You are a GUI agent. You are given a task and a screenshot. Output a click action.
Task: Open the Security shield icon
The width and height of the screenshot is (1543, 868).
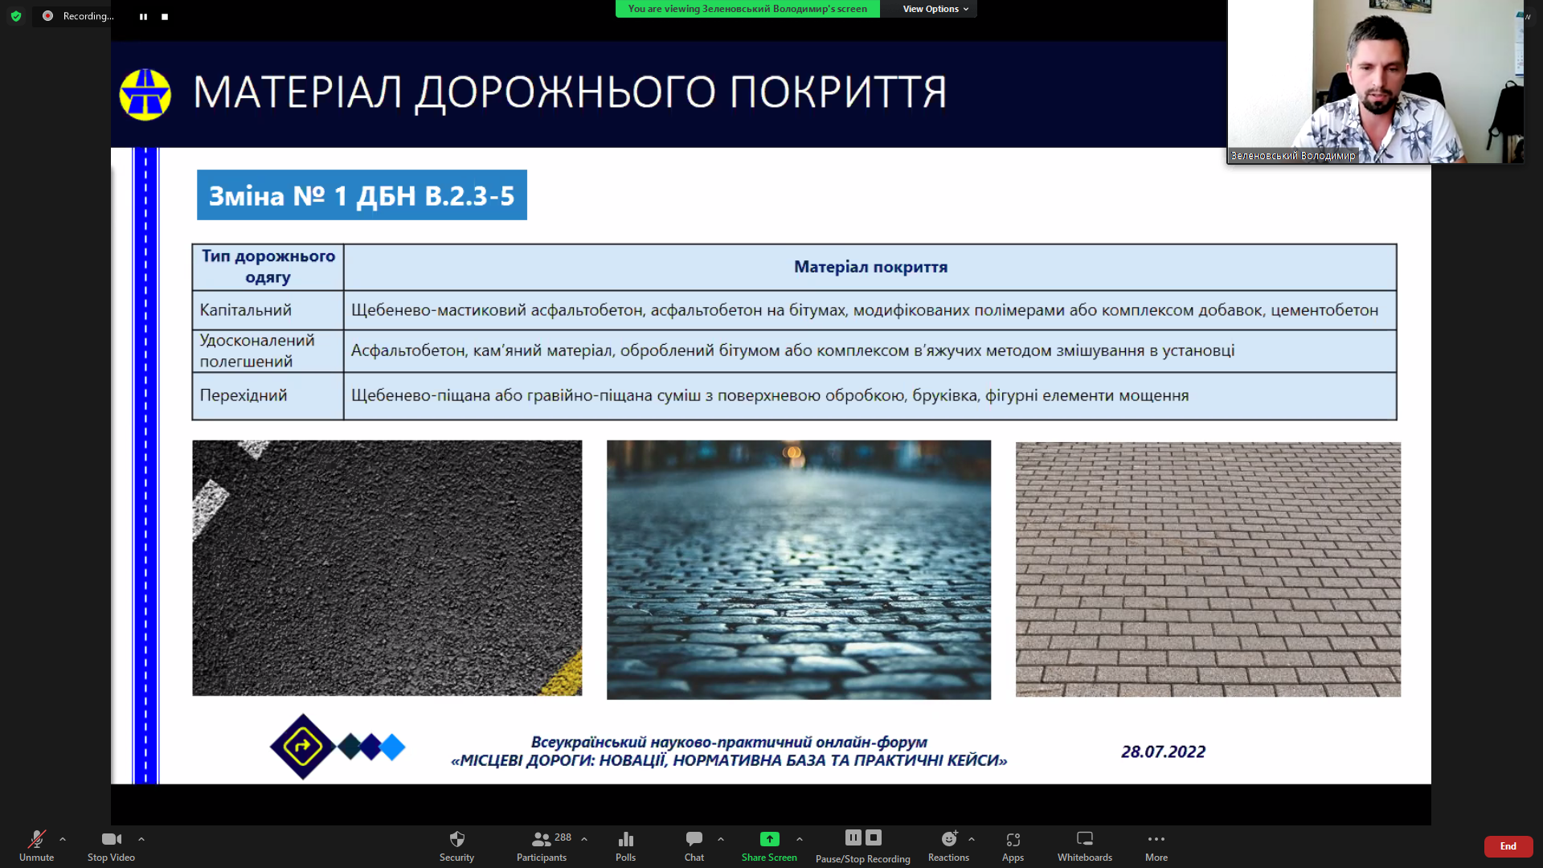click(456, 839)
